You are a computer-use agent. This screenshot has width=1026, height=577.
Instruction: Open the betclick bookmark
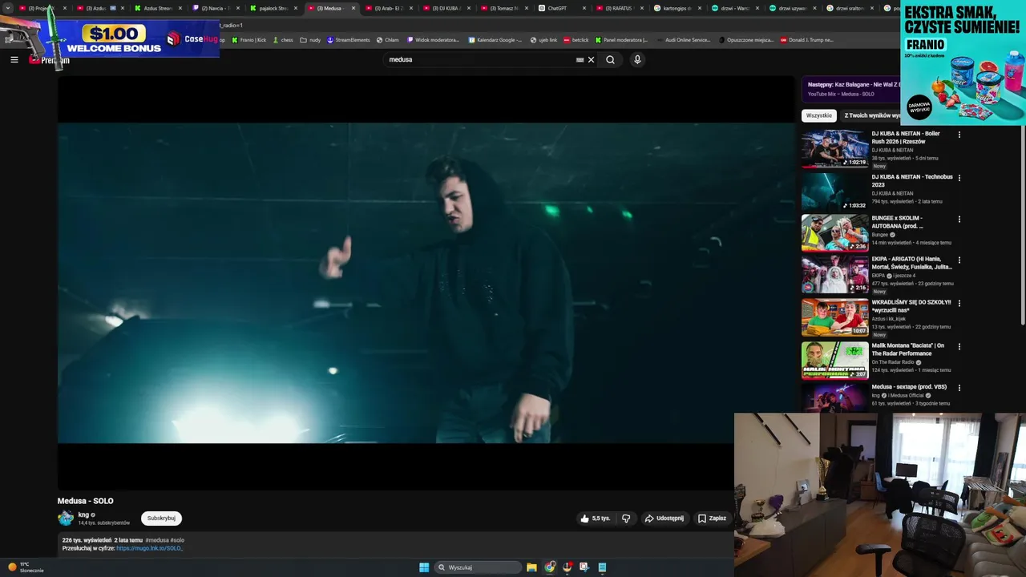(x=576, y=39)
